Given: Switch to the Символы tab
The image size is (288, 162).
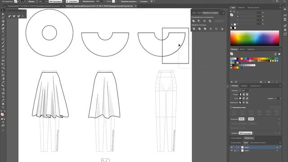Looking at the screenshot, I should coord(251,49).
